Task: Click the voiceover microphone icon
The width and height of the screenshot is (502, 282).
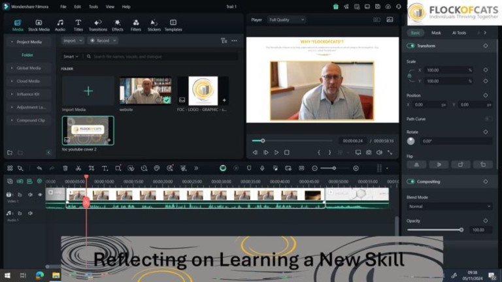Action: 262,168
